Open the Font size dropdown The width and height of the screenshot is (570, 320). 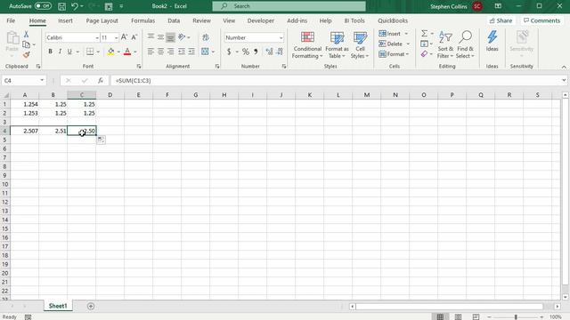(116, 37)
